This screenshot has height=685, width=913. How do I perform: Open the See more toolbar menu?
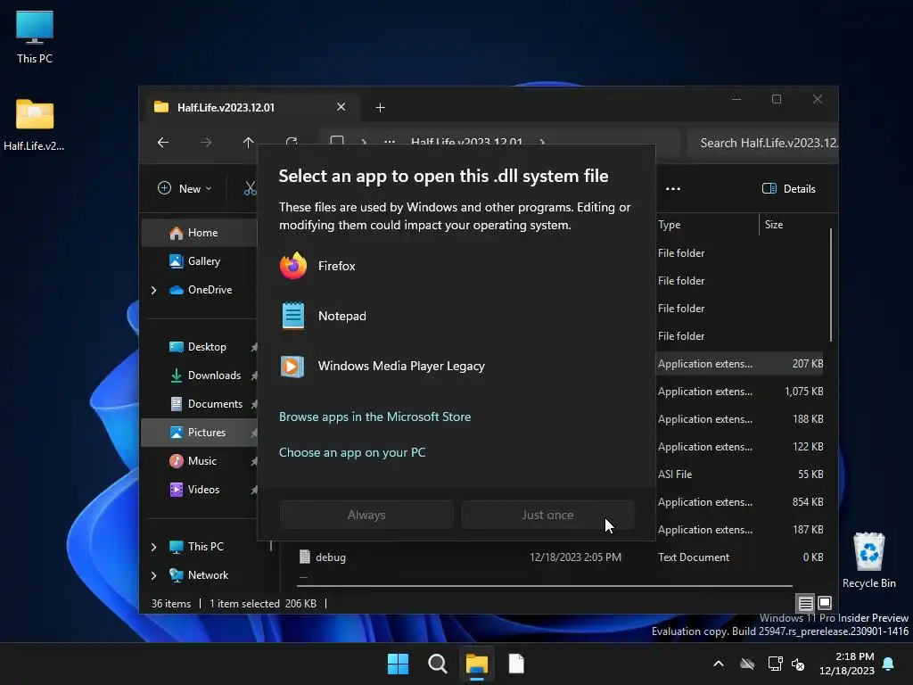673,189
